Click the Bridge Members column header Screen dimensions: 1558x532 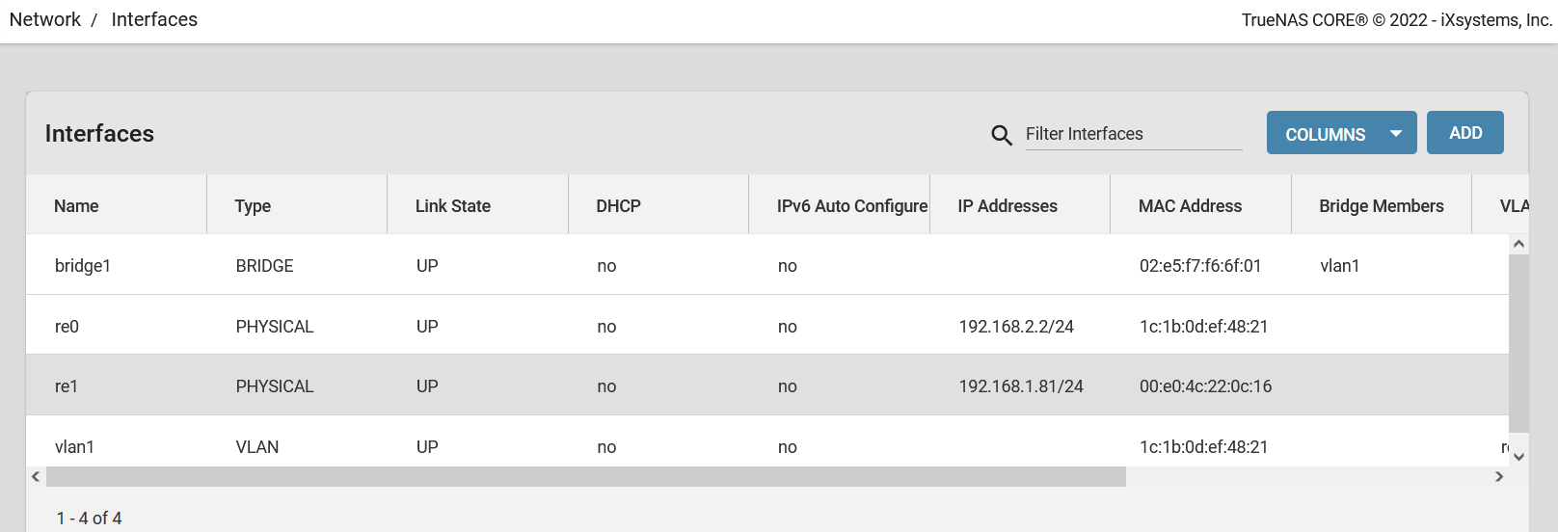[1381, 206]
